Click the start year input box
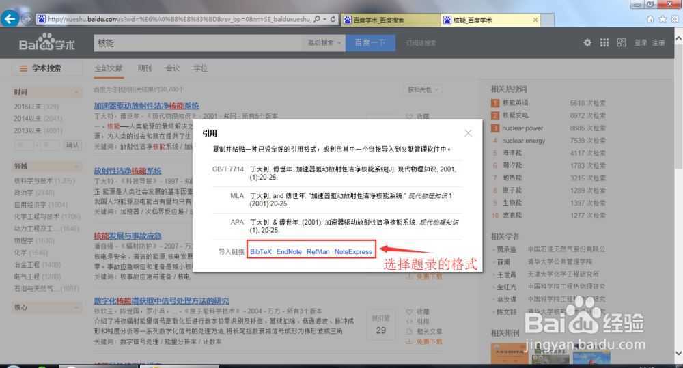This screenshot has height=368, width=683. [x=24, y=145]
